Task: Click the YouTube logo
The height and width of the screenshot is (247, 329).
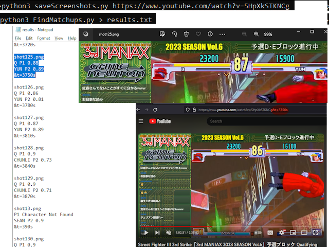Action: coord(160,121)
